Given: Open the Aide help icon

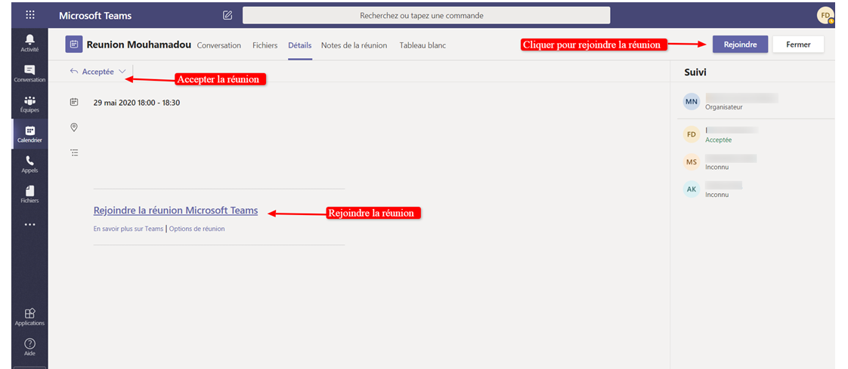Looking at the screenshot, I should [x=30, y=347].
